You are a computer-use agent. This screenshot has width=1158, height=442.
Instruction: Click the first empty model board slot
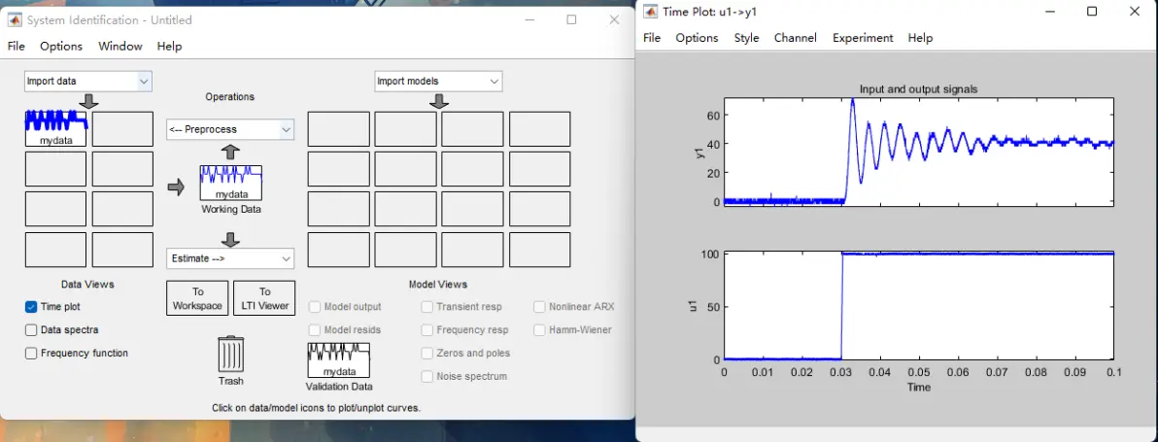coord(338,129)
